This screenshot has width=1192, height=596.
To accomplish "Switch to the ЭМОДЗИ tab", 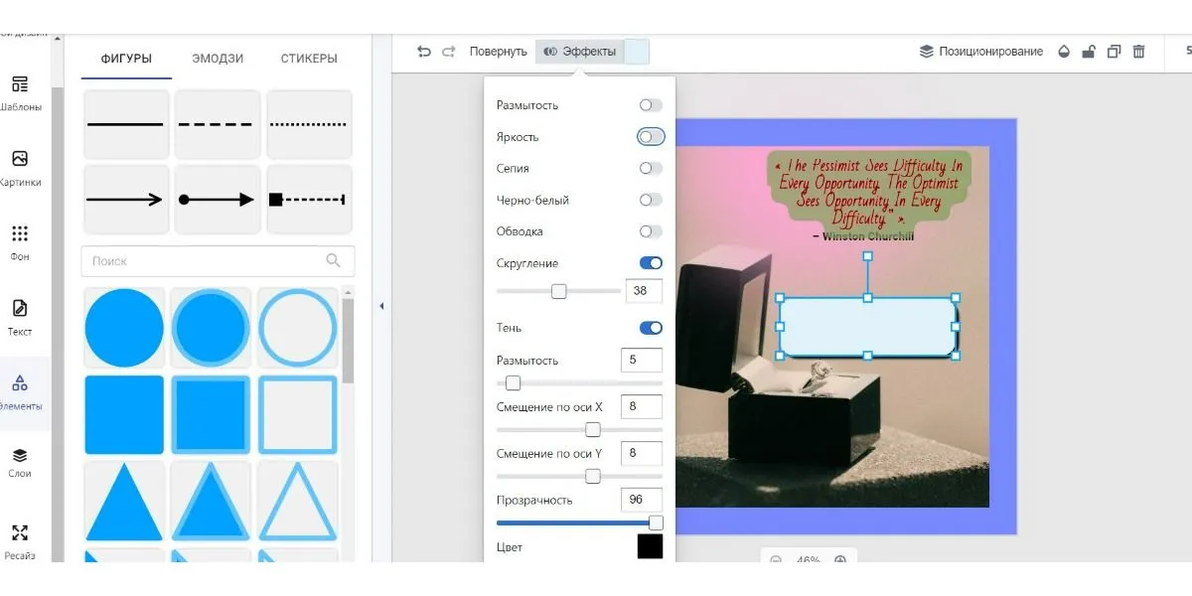I will point(218,59).
